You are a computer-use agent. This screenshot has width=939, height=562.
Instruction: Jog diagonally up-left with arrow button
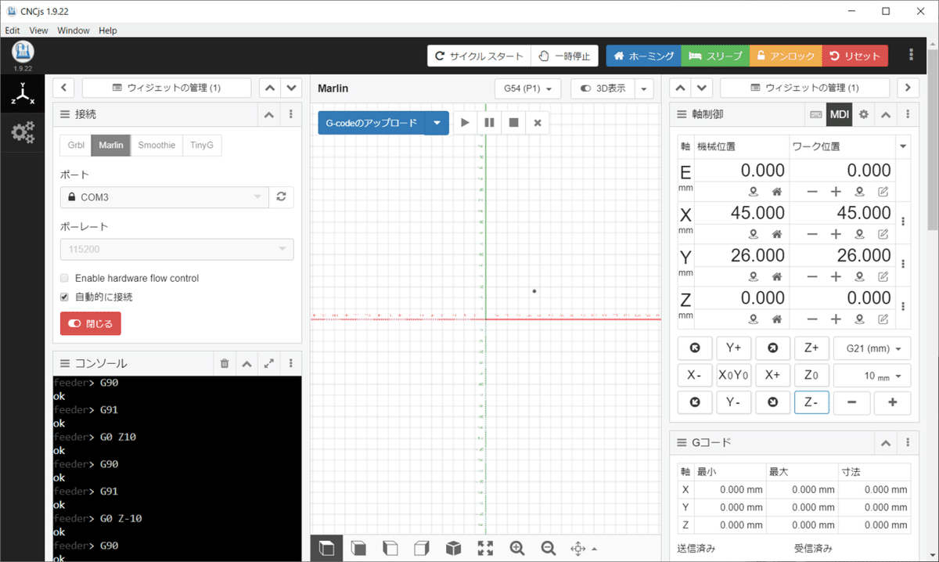pos(695,348)
